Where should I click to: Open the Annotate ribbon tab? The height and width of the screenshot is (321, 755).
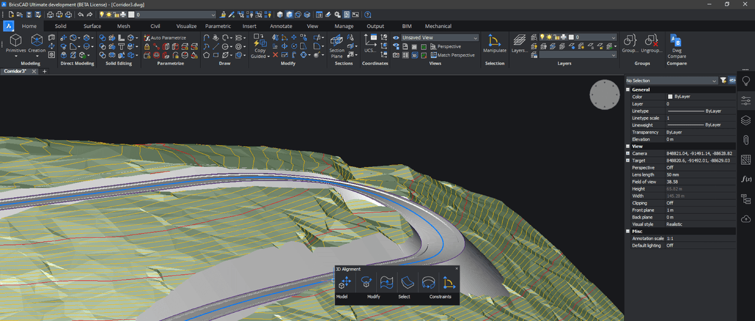click(x=280, y=26)
